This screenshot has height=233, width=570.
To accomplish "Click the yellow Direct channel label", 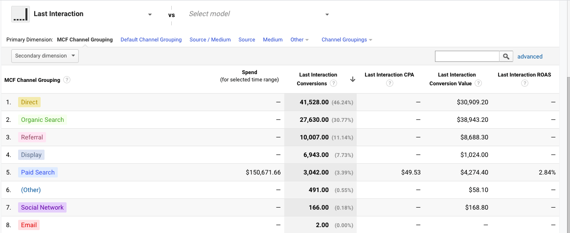I will (29, 102).
